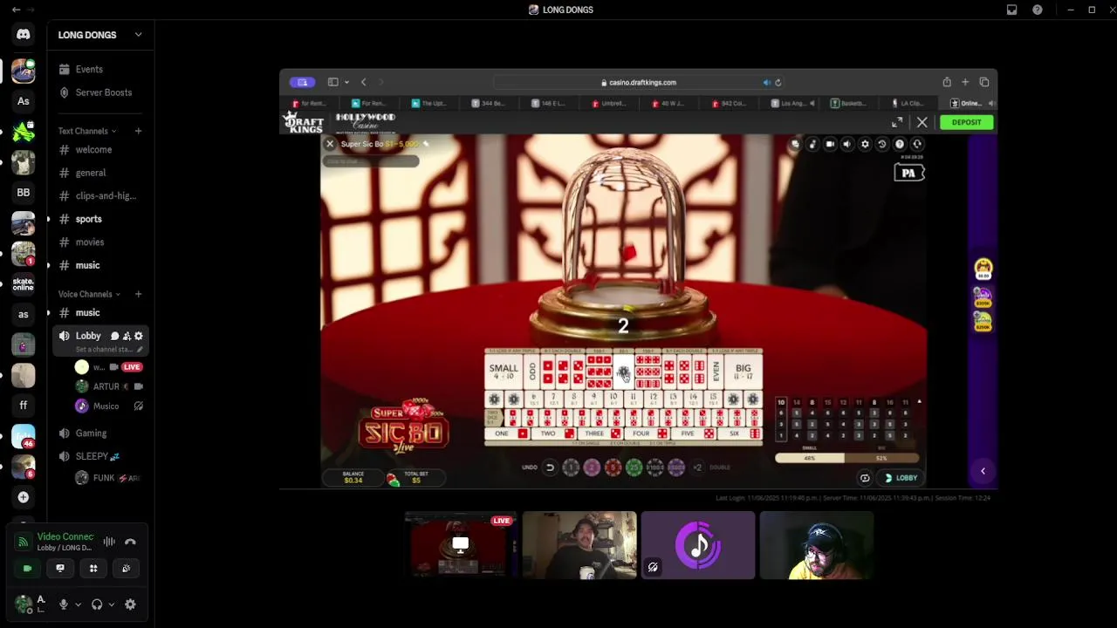The width and height of the screenshot is (1117, 628).
Task: Open the Discord inbox icon
Action: tap(1011, 10)
